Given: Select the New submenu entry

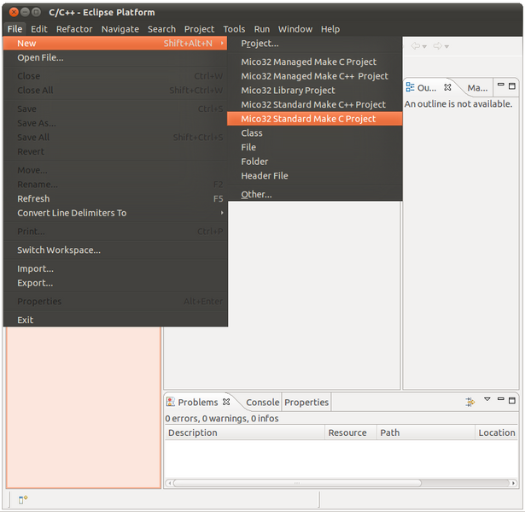Looking at the screenshot, I should coord(115,44).
